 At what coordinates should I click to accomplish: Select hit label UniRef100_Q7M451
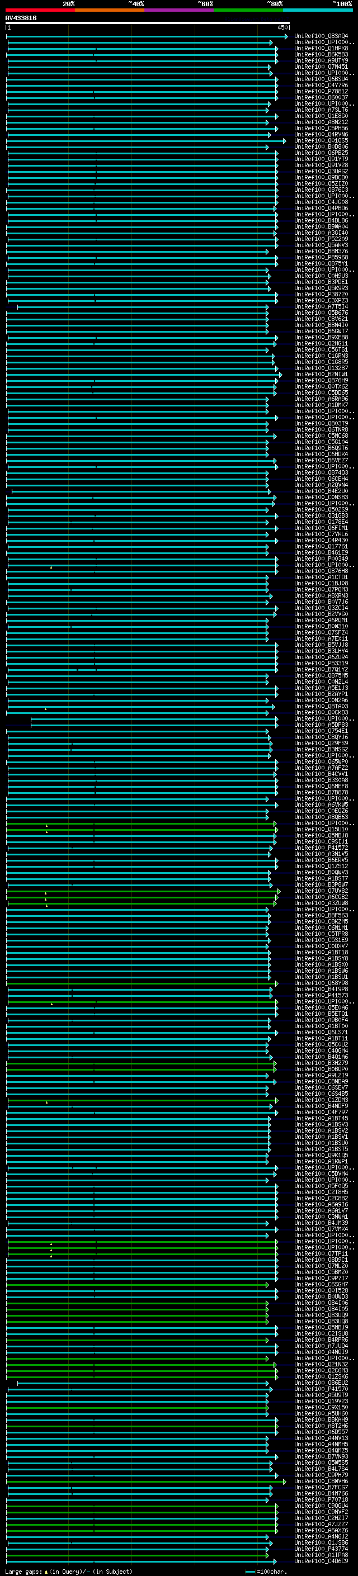pos(321,67)
